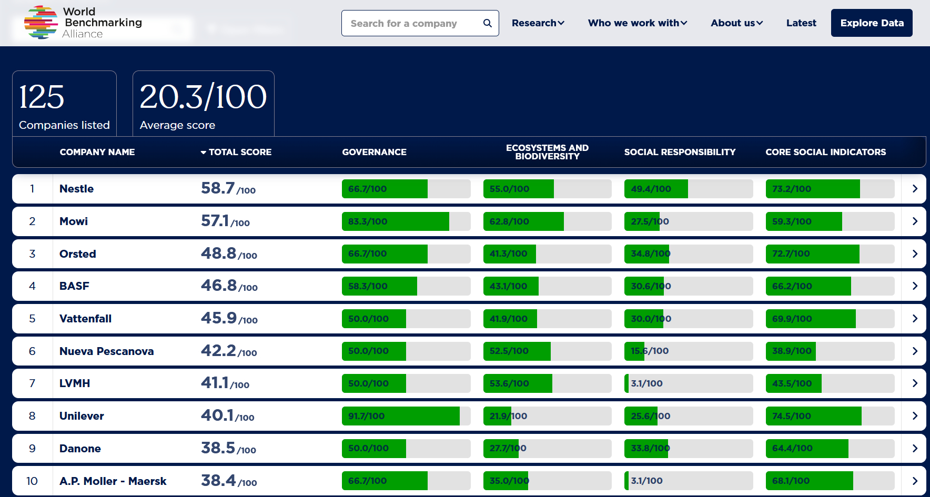Click the World Benchmarking Alliance logo
Screen dimensions: 930x497
(x=83, y=23)
